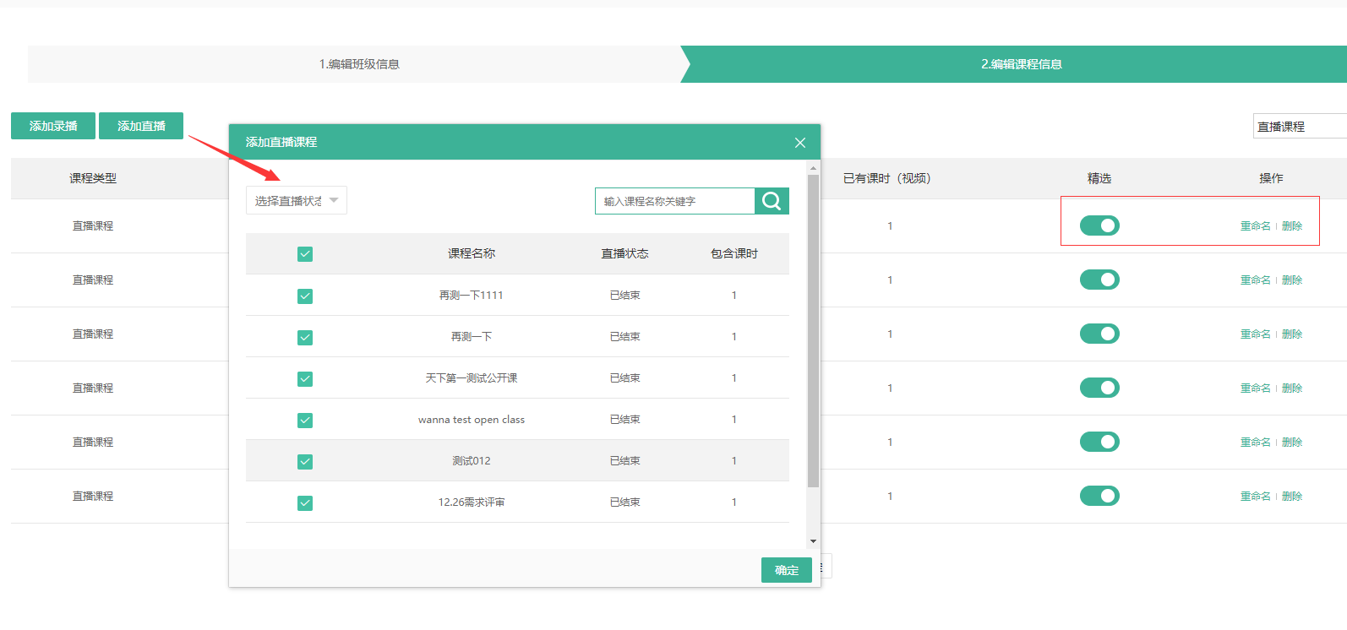Click 重命名 link in first table row
The image size is (1347, 630).
click(1256, 226)
